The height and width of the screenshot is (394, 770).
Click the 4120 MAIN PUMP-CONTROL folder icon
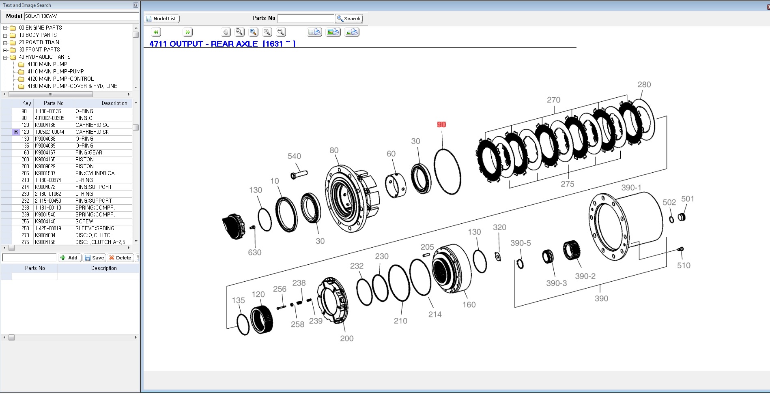coord(21,79)
